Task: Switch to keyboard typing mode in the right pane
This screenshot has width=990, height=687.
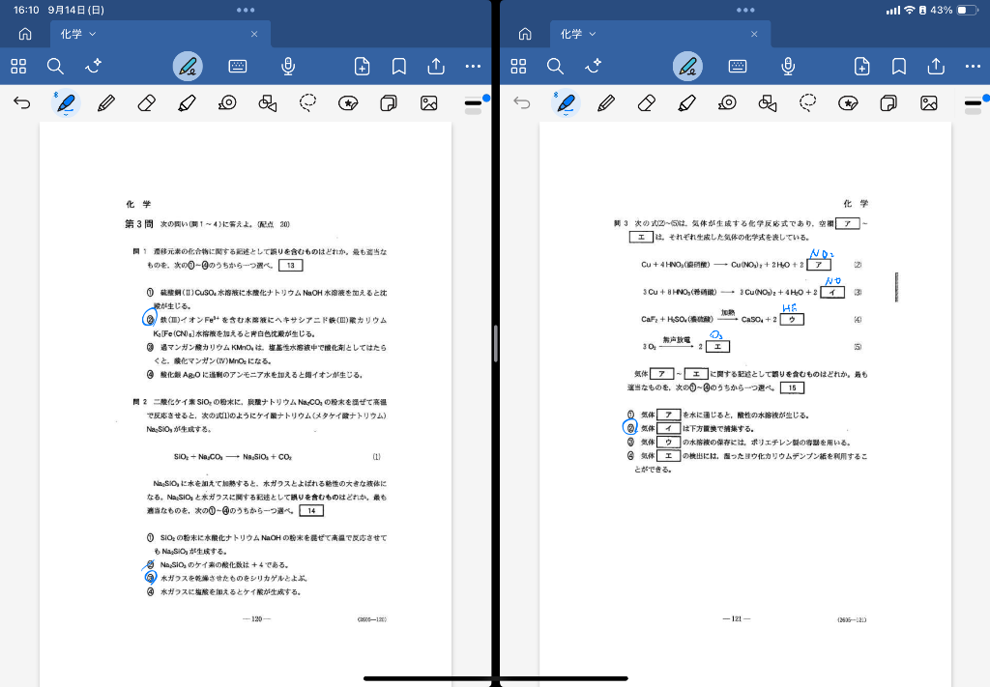Action: [738, 66]
